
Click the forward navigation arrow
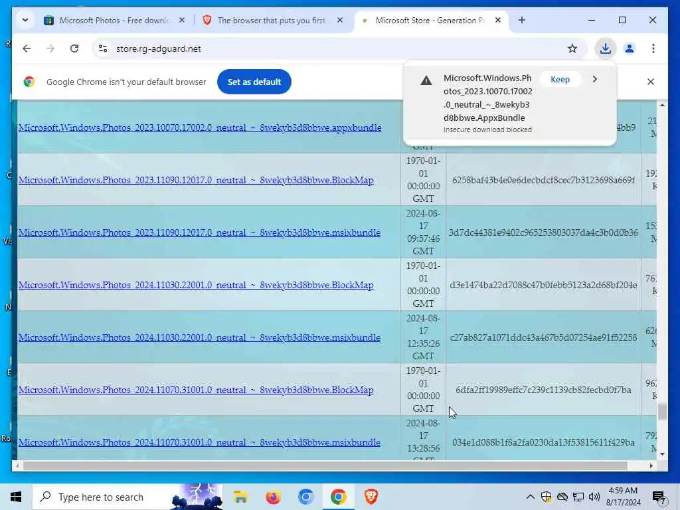pyautogui.click(x=50, y=48)
